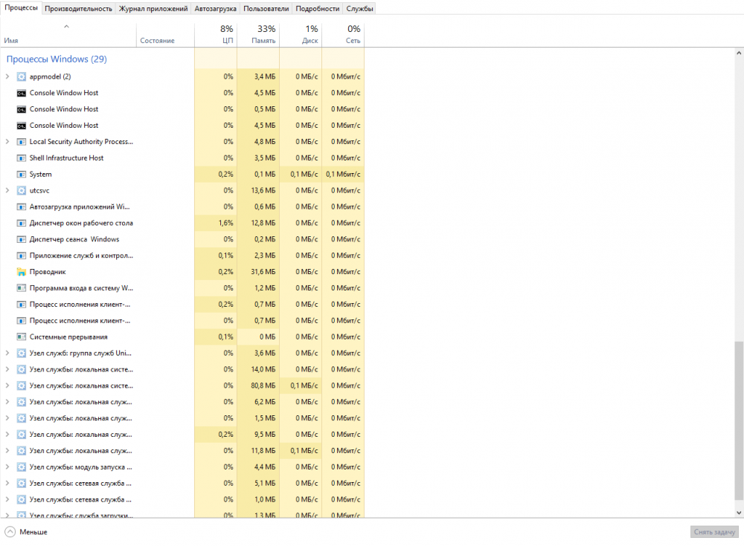The image size is (744, 546).
Task: Expand Узел службы row using 80,8 МБ
Action: (x=7, y=386)
